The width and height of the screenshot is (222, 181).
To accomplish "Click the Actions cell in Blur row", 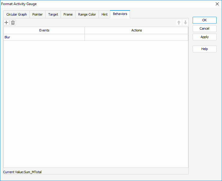I will point(136,37).
